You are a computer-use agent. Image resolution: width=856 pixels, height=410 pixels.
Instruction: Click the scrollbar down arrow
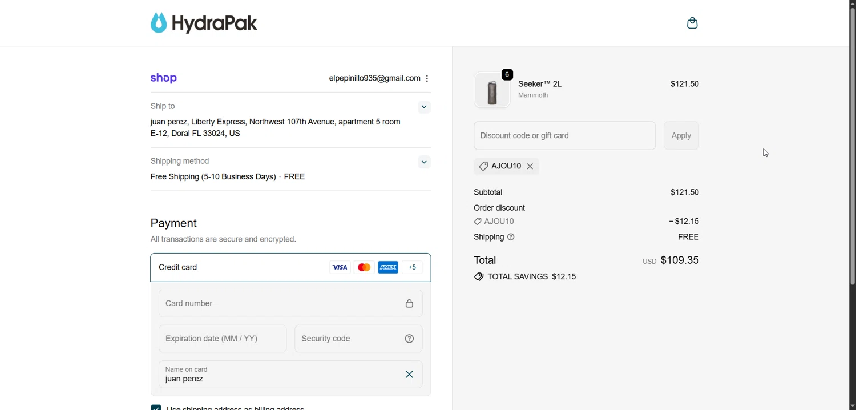tap(853, 406)
